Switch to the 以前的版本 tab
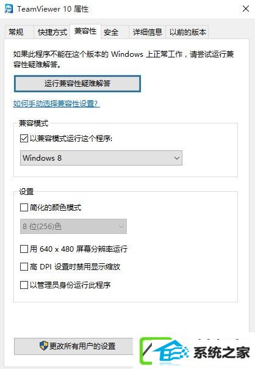This screenshot has height=369, width=255. (x=187, y=32)
